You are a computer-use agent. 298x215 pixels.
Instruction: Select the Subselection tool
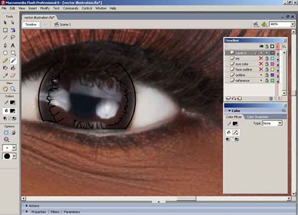pos(12,23)
